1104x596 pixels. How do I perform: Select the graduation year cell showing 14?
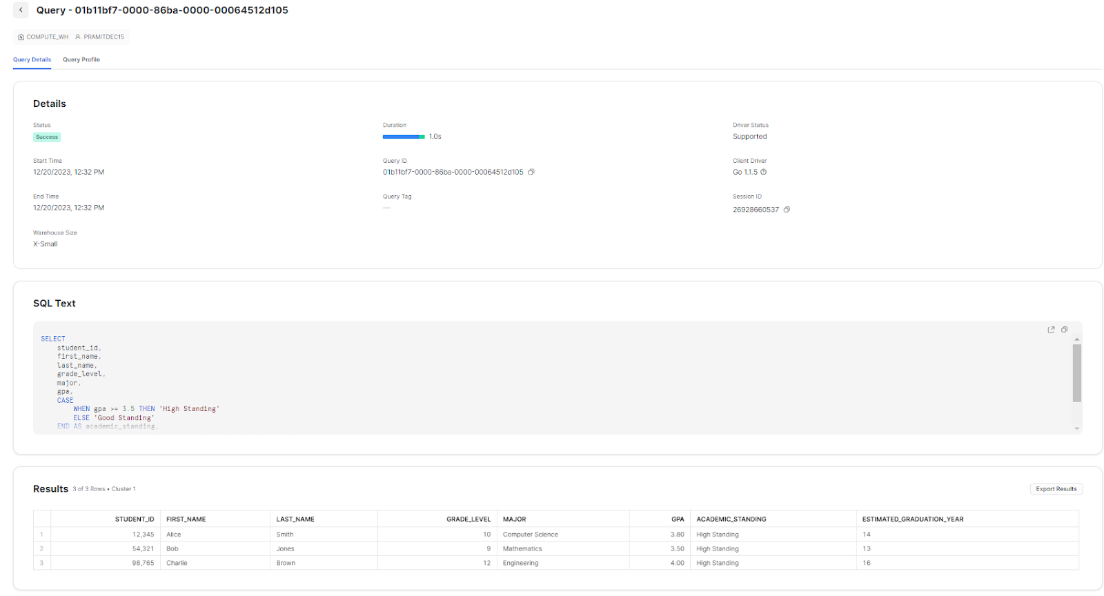(967, 535)
